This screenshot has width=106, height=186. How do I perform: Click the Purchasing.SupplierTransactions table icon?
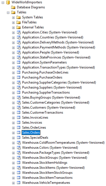point(19,92)
